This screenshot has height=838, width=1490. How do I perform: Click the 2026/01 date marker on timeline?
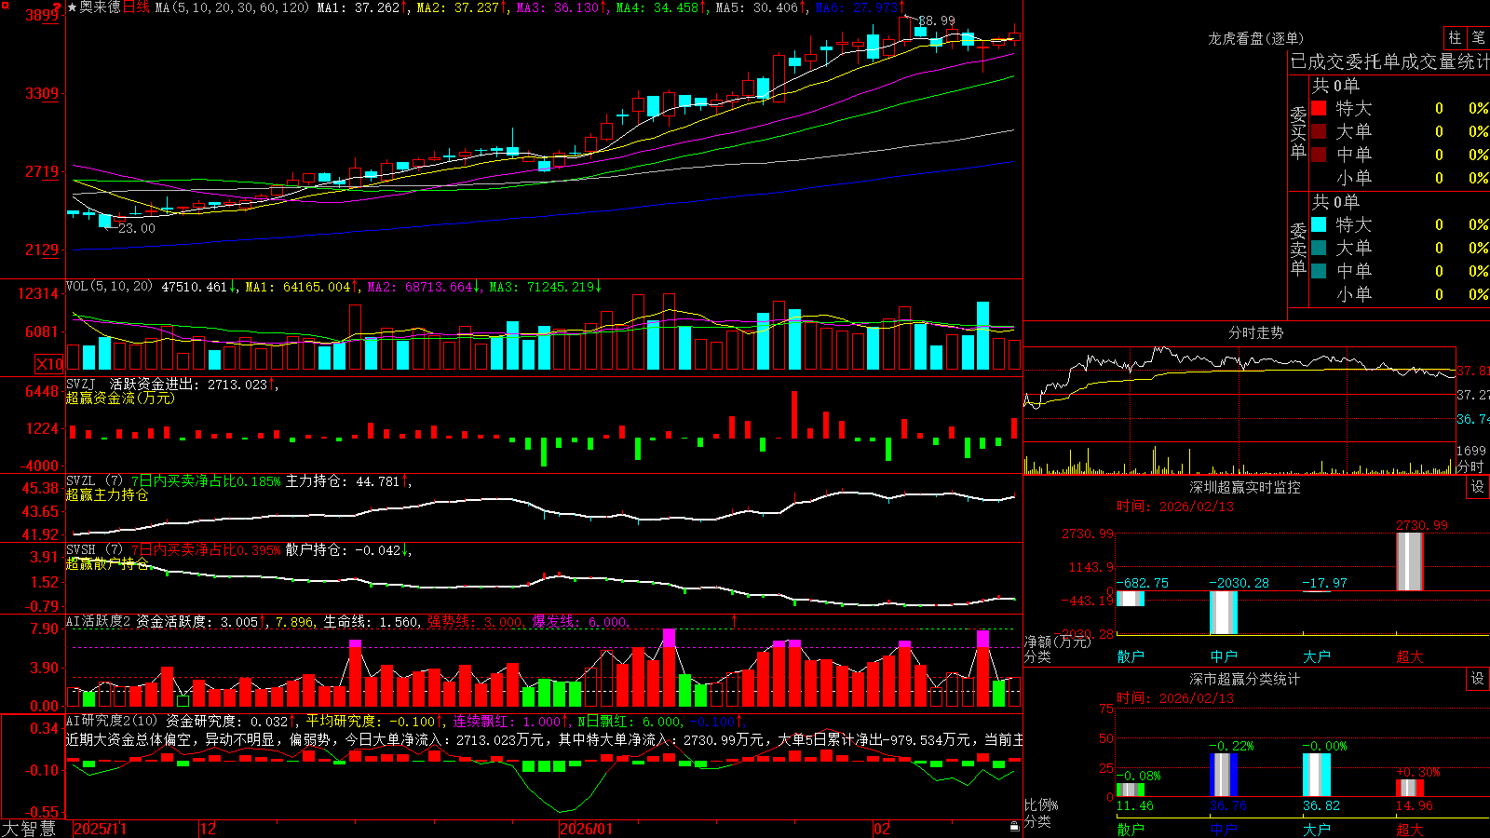click(587, 829)
